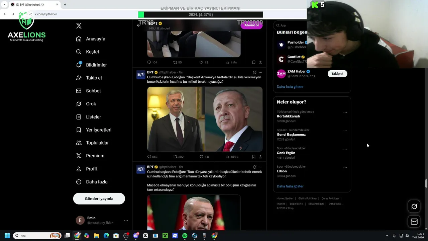
Task: Click the X logo in the sidebar
Action: coord(79,26)
